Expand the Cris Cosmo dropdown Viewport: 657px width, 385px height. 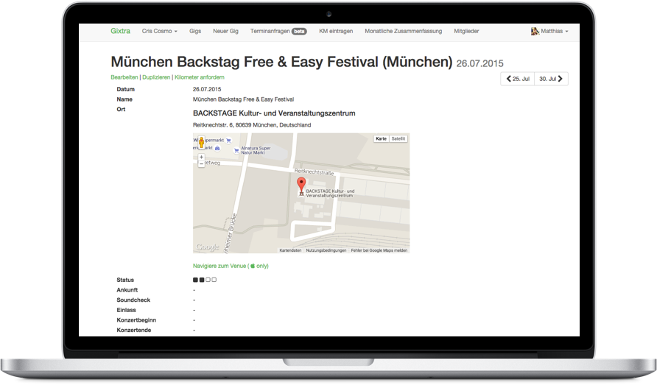[x=159, y=32]
